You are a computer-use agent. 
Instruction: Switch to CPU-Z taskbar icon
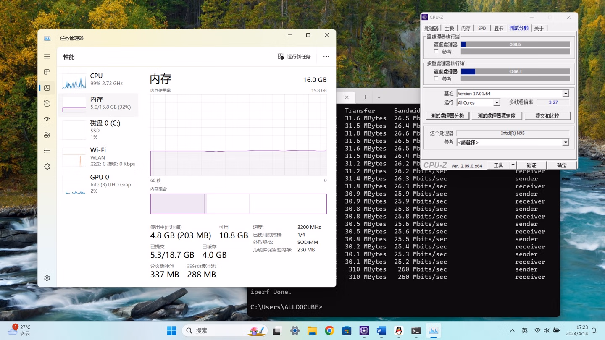pos(364,331)
